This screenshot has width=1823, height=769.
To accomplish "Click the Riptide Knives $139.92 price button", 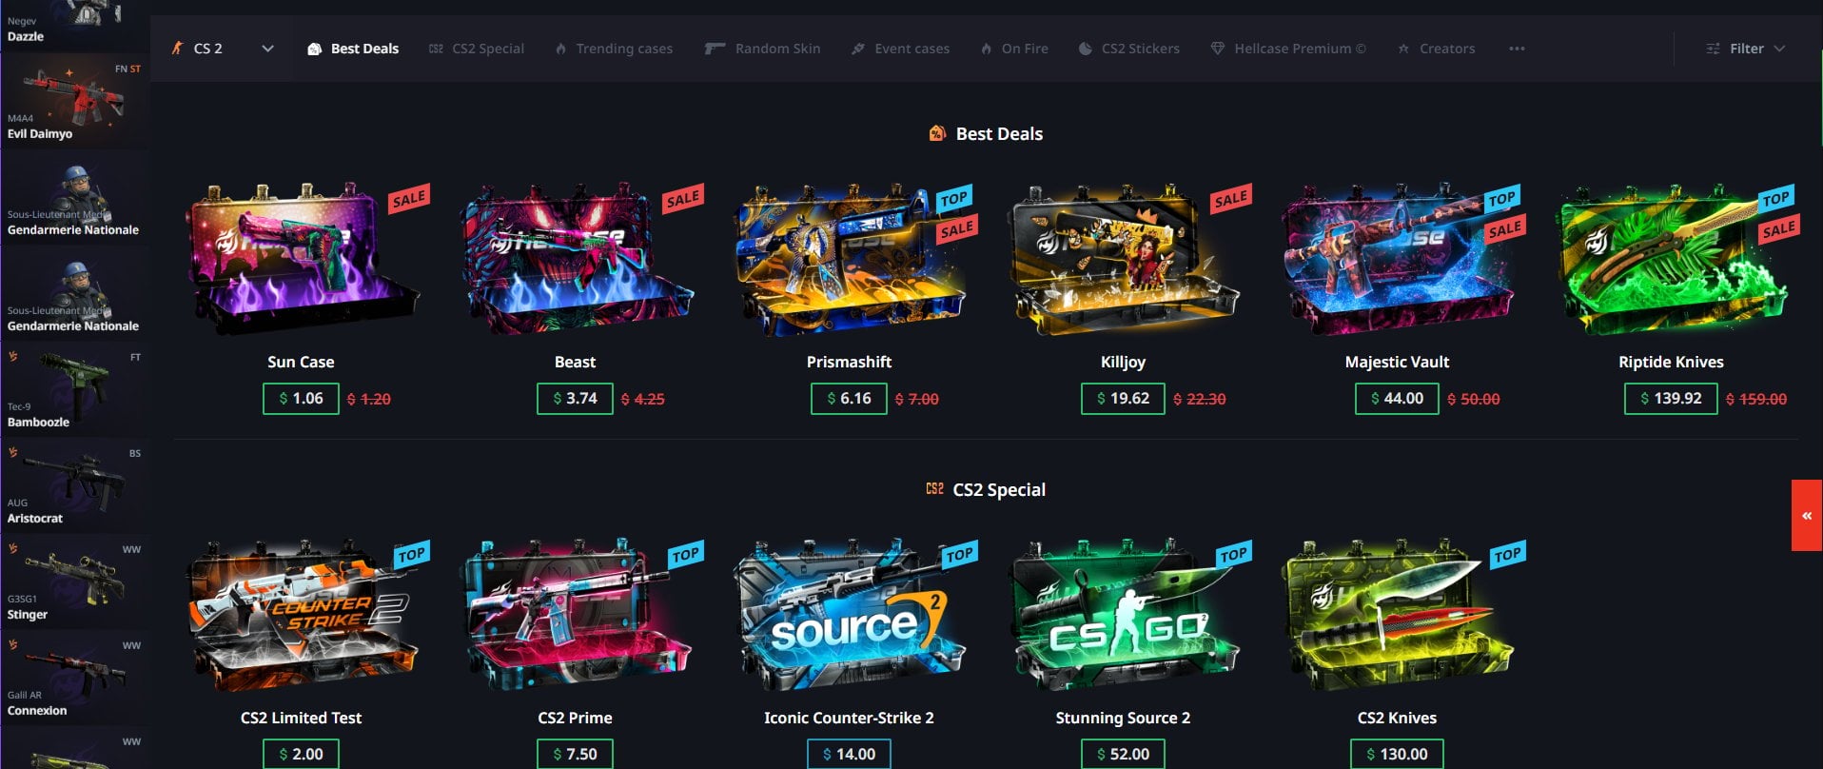I will tap(1671, 399).
